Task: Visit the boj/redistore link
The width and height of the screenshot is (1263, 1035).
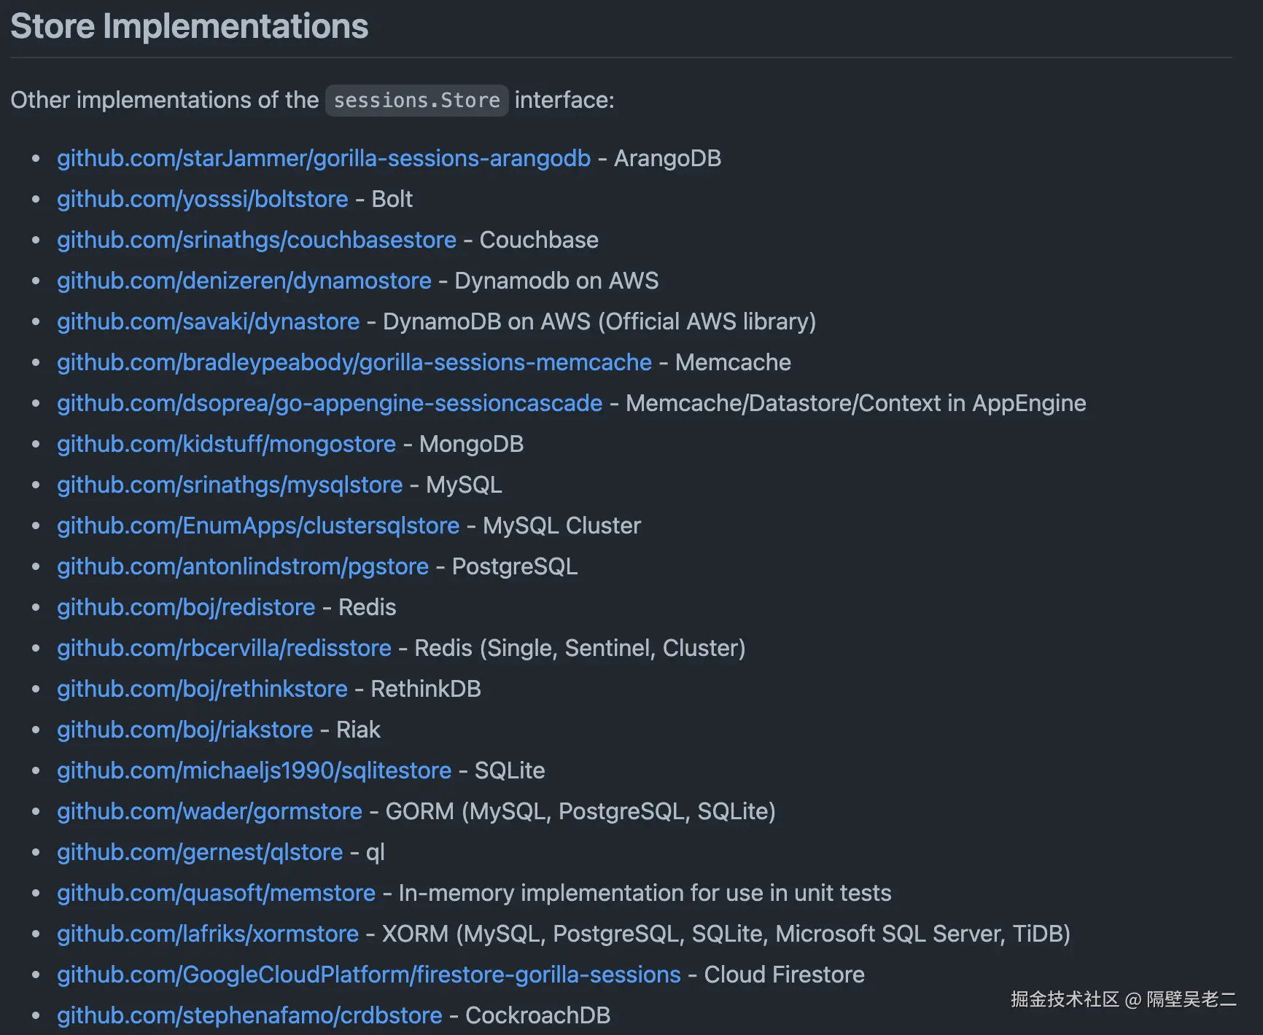Action: click(x=186, y=607)
